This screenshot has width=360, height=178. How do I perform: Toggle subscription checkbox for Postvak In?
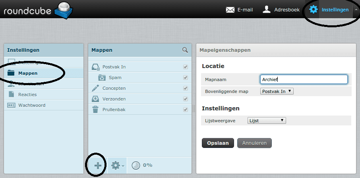(x=185, y=67)
